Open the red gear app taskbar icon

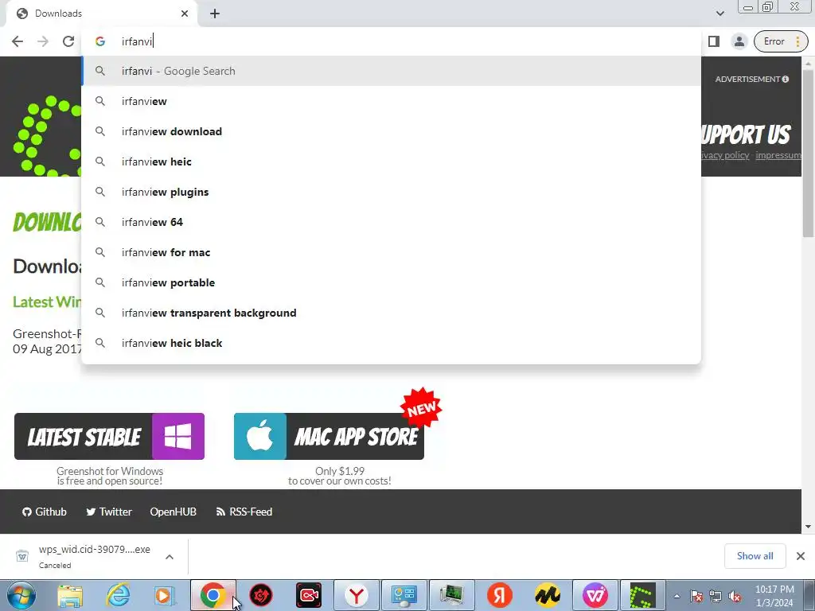pyautogui.click(x=261, y=595)
